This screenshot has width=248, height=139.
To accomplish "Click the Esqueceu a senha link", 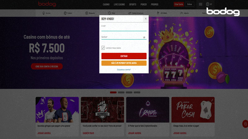I will click(124, 69).
